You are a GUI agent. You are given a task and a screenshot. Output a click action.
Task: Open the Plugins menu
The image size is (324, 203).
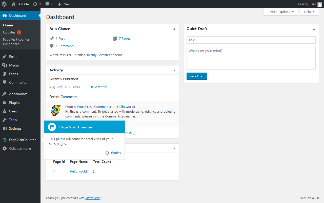coord(20,103)
